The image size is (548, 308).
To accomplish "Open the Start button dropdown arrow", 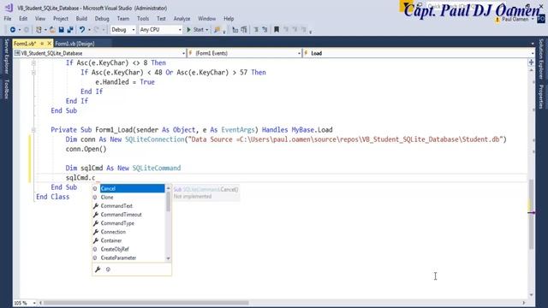I will 207,30.
